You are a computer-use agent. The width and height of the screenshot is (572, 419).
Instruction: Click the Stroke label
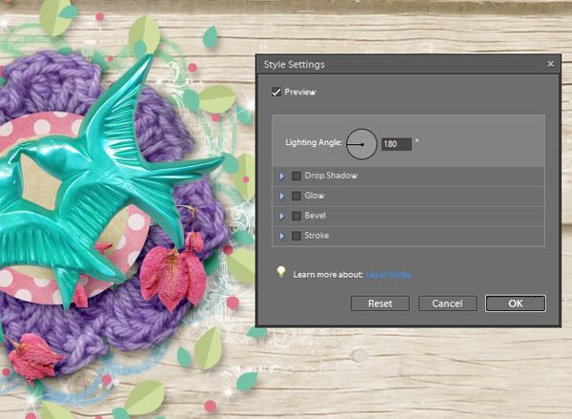coord(317,236)
